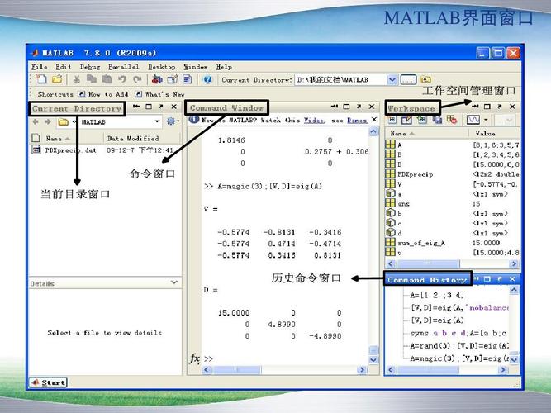Click the MATLAB Start button

(49, 382)
